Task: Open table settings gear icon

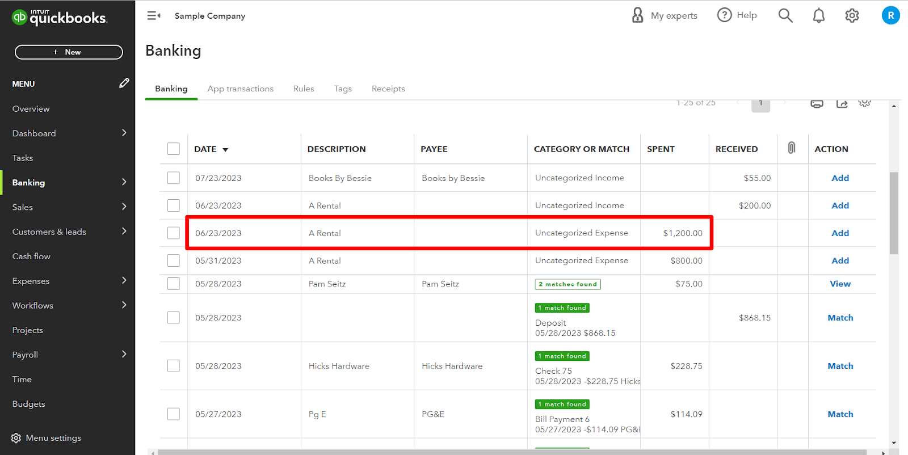Action: pyautogui.click(x=864, y=103)
